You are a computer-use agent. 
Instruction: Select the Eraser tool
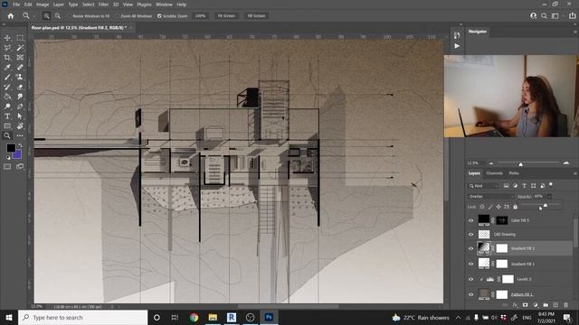point(20,87)
